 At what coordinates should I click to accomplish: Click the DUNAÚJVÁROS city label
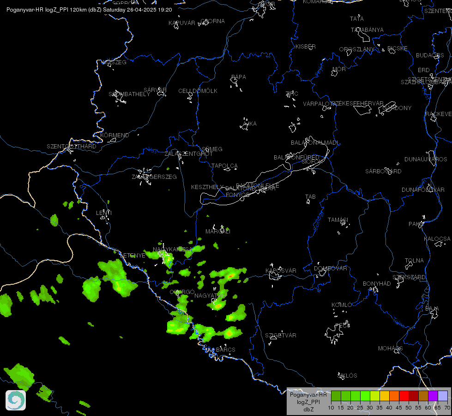point(426,159)
